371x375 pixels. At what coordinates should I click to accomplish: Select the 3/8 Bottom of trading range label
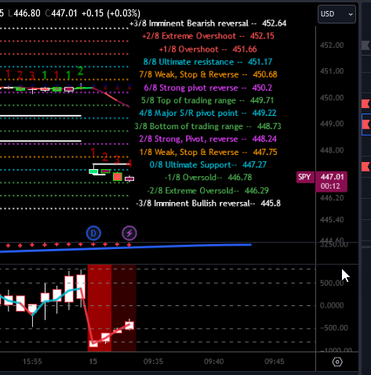(208, 126)
